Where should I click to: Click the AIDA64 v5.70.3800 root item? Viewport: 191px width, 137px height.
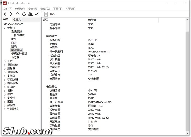(13, 24)
